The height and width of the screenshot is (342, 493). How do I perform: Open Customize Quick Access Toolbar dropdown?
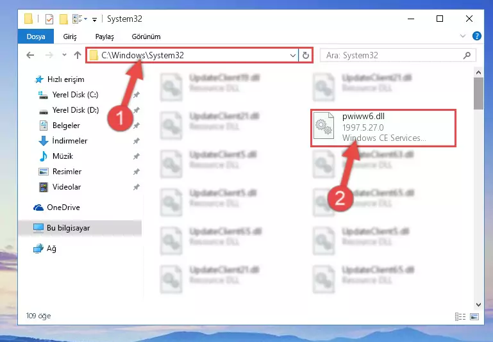coord(94,20)
